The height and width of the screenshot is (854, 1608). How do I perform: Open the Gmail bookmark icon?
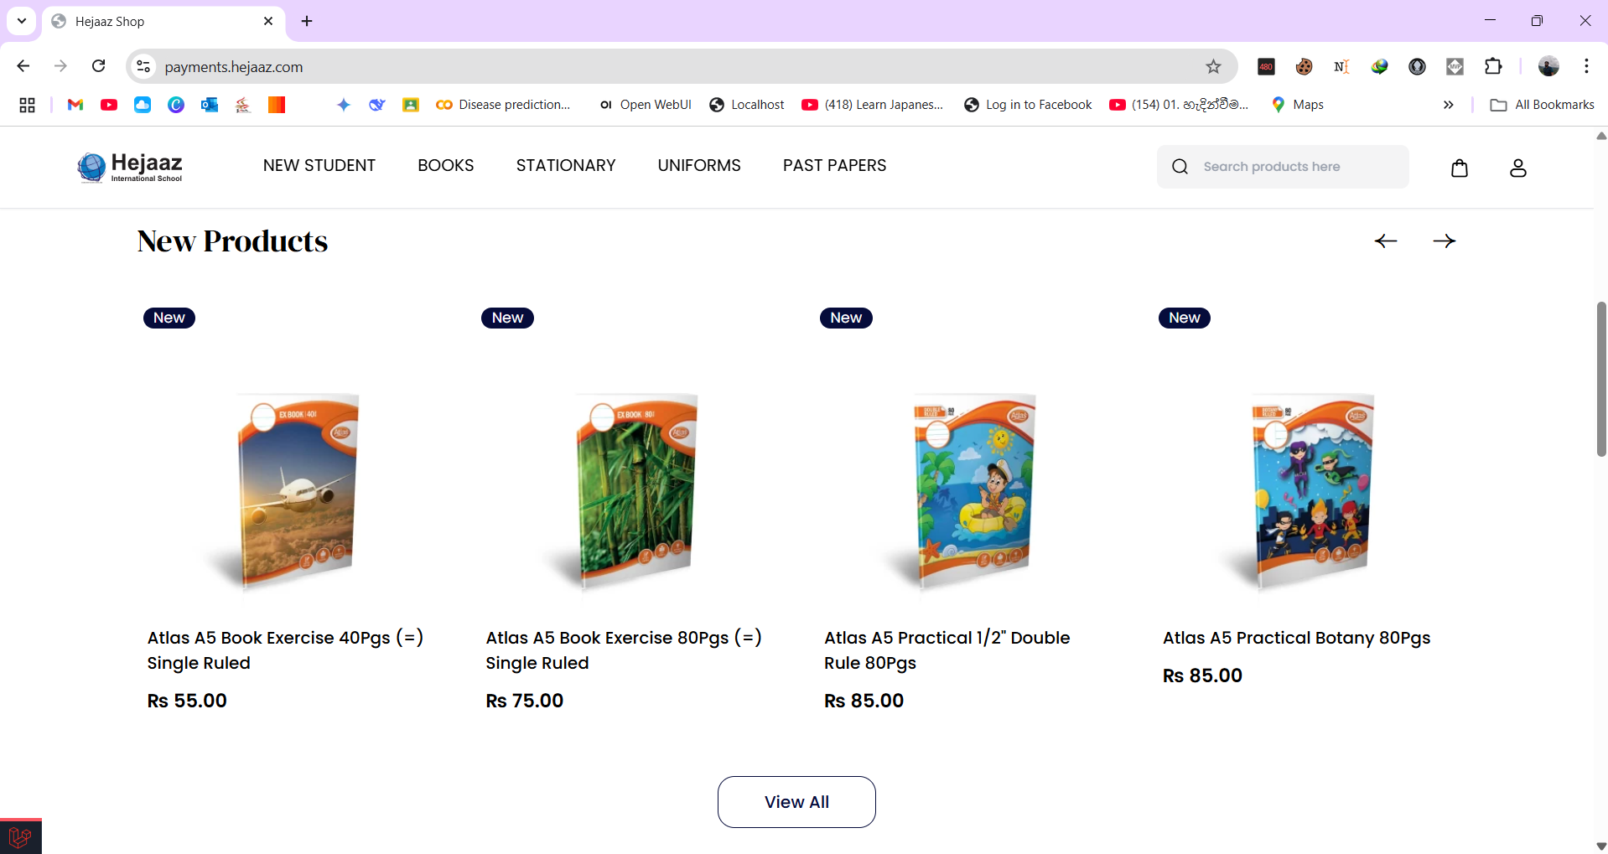click(75, 105)
